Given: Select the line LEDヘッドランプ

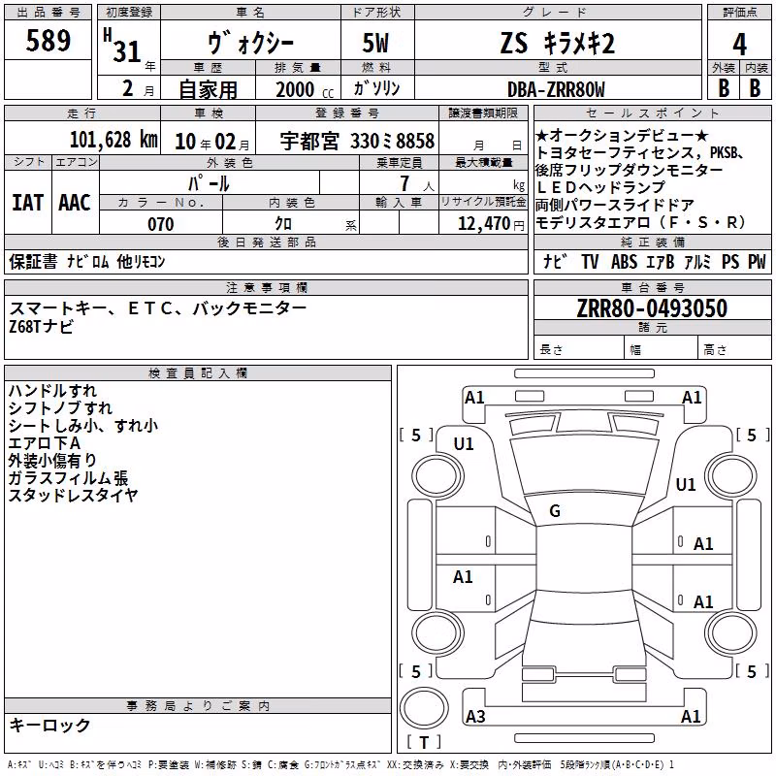Looking at the screenshot, I should (600, 187).
